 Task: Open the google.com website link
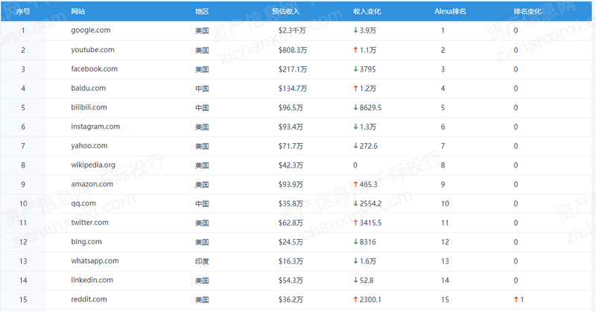click(91, 31)
